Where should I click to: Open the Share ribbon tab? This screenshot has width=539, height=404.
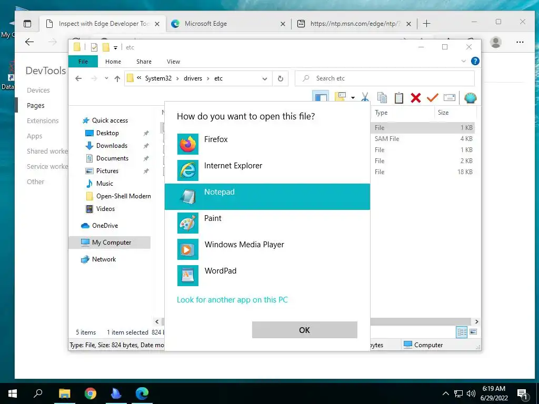144,62
